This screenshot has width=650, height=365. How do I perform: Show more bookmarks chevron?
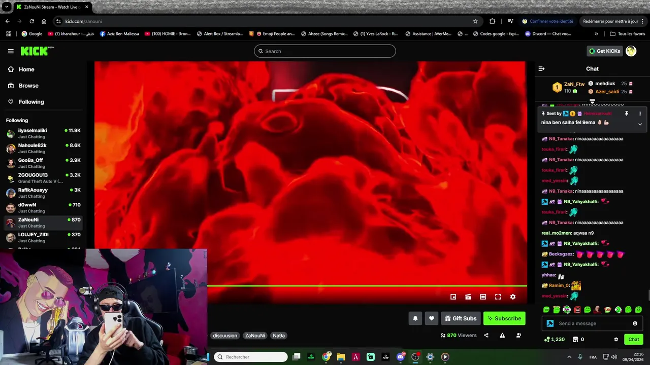(x=596, y=34)
